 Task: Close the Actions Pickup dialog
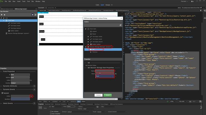pyautogui.click(x=121, y=18)
